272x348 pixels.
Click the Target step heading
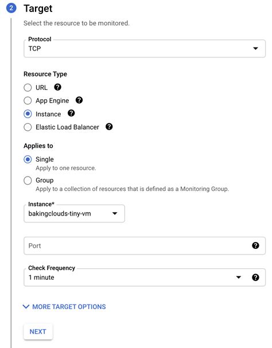(x=38, y=9)
